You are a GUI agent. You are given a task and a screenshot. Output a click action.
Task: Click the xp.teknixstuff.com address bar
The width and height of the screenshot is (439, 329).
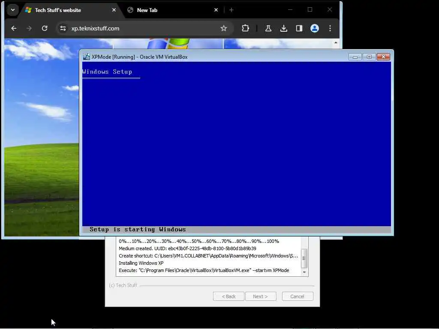click(144, 28)
